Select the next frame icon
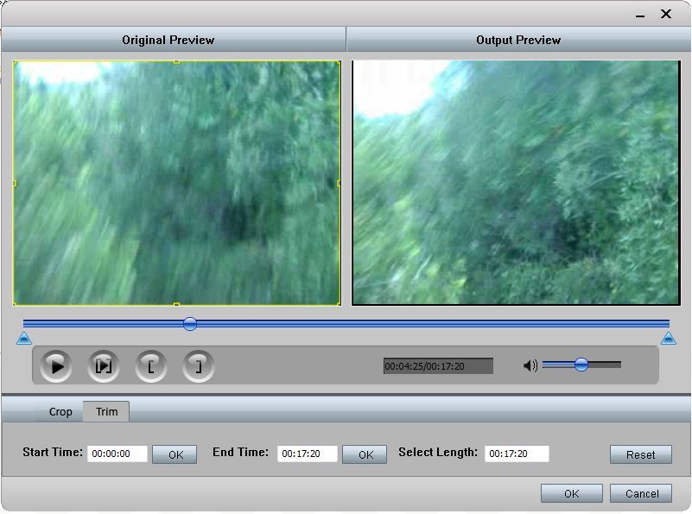Viewport: 692px width, 514px height. pyautogui.click(x=104, y=365)
